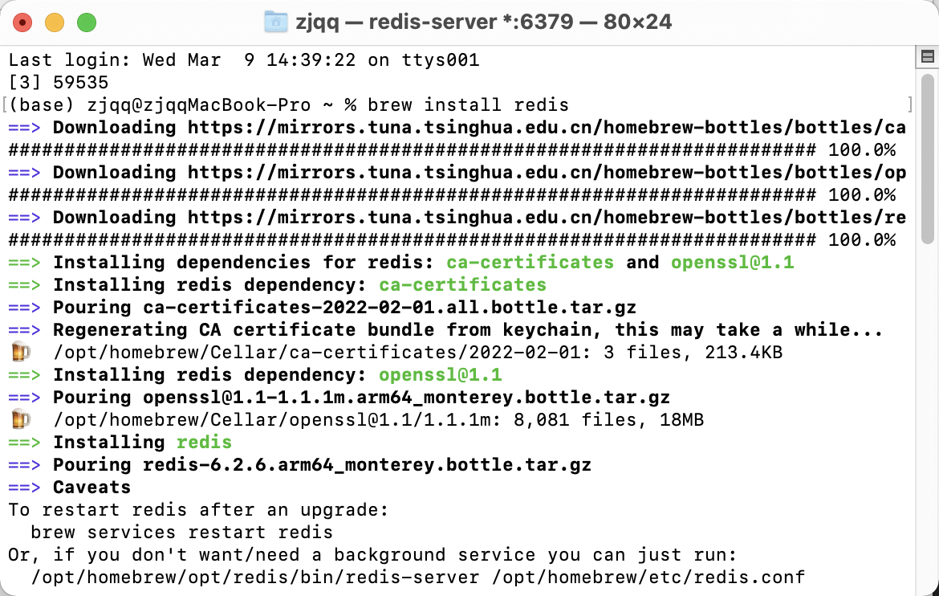Click 'Pouring redis-6.2.6.arm64_monterey.bottle.tar.gz' line
The height and width of the screenshot is (596, 939).
tap(299, 465)
